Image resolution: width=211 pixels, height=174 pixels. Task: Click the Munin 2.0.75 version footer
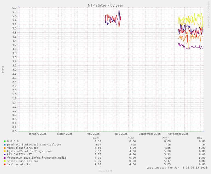point(105,171)
